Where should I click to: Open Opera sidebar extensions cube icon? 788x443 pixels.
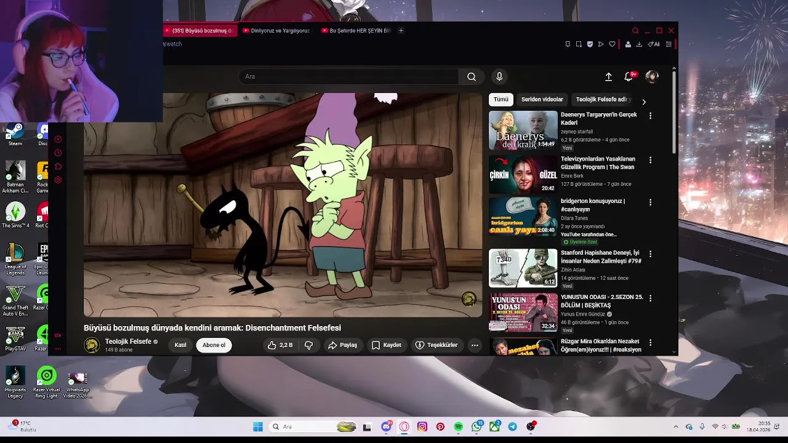(58, 166)
